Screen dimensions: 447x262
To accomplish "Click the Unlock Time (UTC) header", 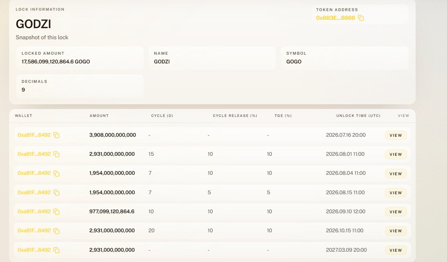I will coord(358,116).
